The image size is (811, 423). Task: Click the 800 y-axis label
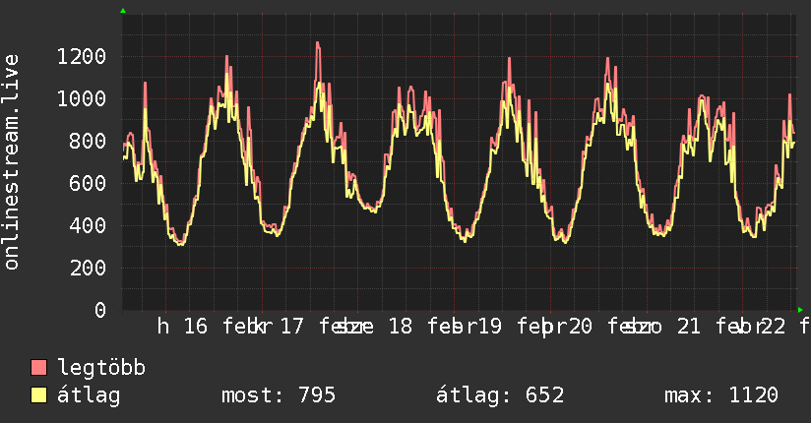pos(87,141)
